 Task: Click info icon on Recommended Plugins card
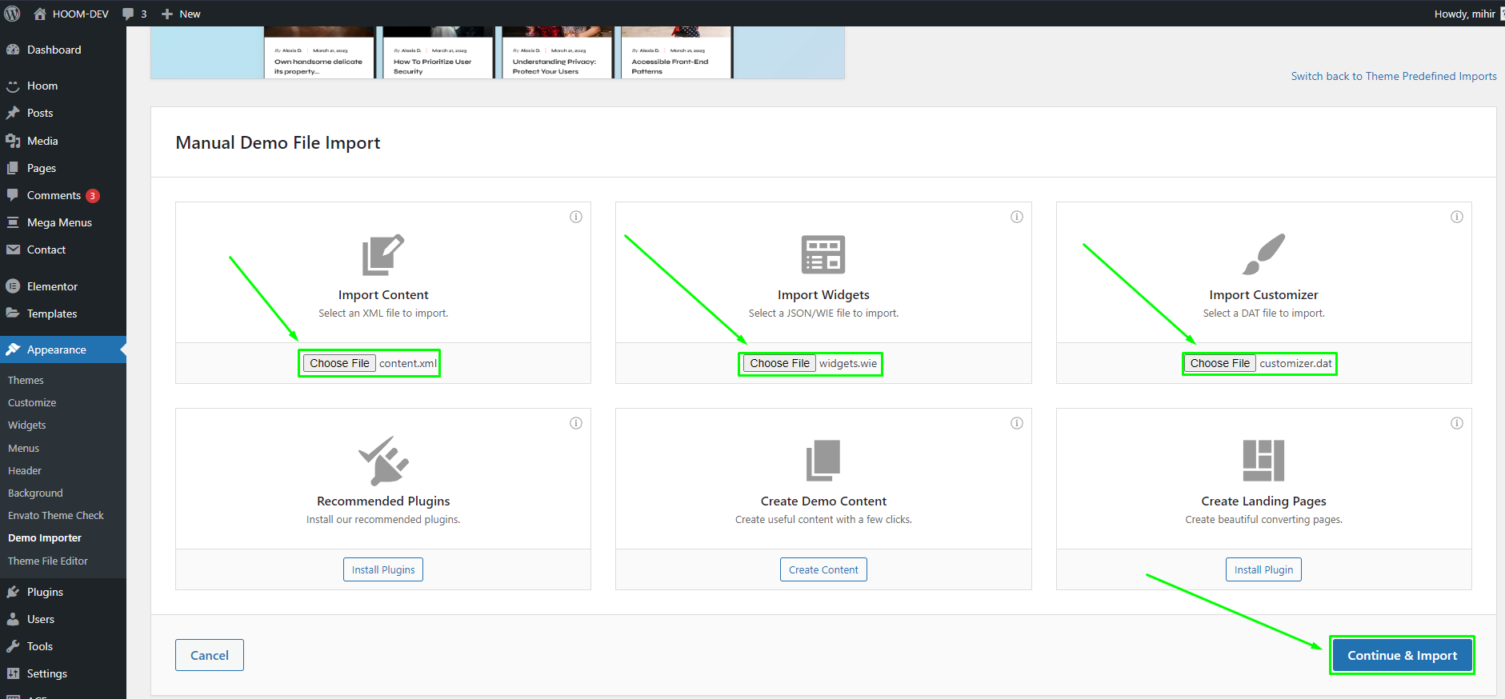tap(575, 423)
